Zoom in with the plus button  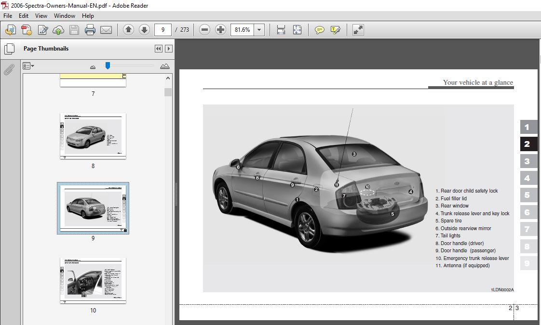coord(220,30)
